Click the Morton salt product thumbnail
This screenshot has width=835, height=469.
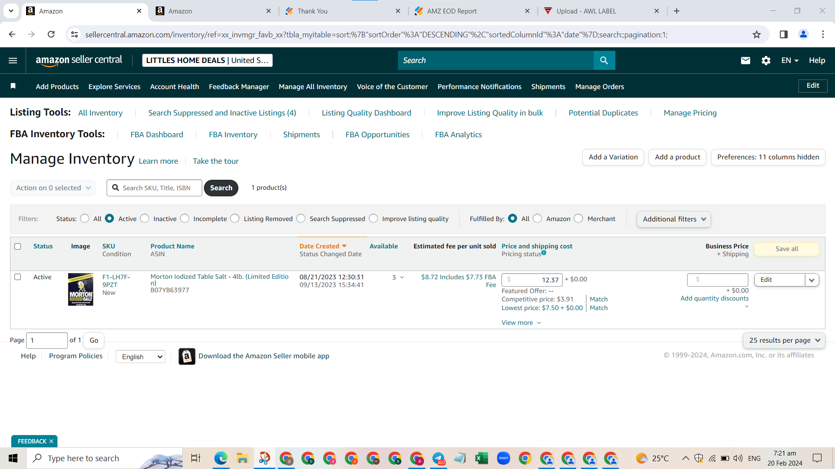[80, 289]
